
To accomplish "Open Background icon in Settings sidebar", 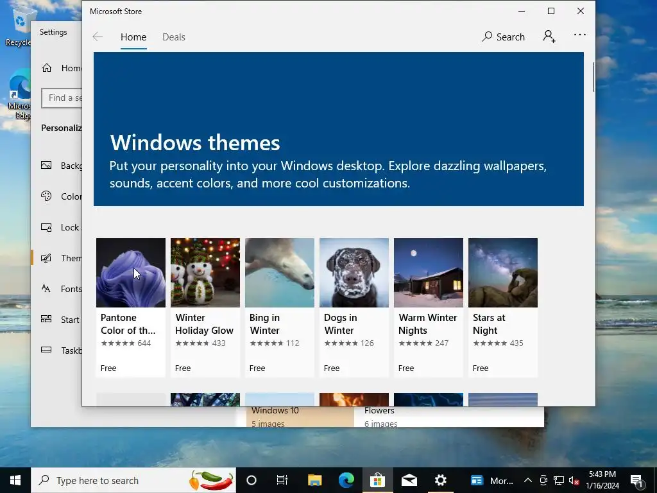I will click(x=46, y=165).
